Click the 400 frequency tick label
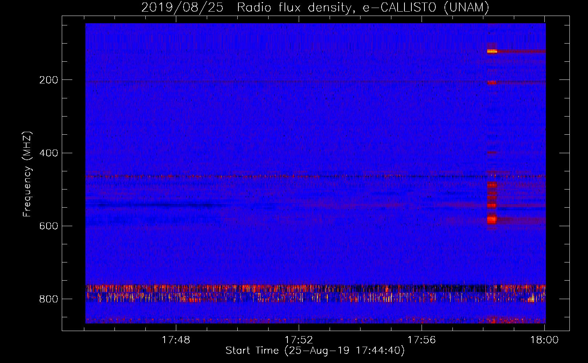 click(49, 153)
